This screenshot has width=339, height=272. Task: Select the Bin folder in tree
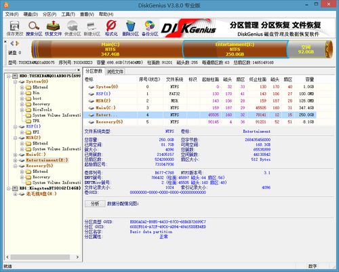33,93
